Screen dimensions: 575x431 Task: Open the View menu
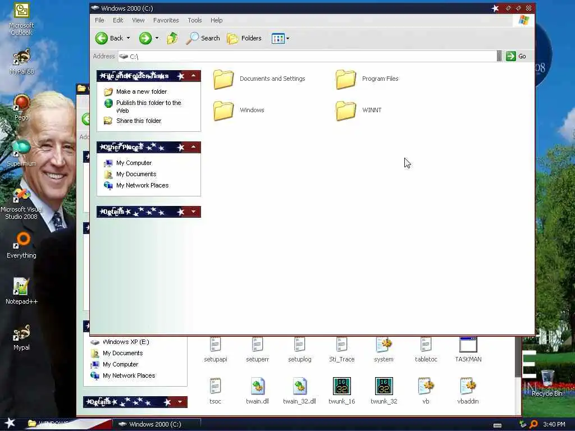(x=138, y=20)
